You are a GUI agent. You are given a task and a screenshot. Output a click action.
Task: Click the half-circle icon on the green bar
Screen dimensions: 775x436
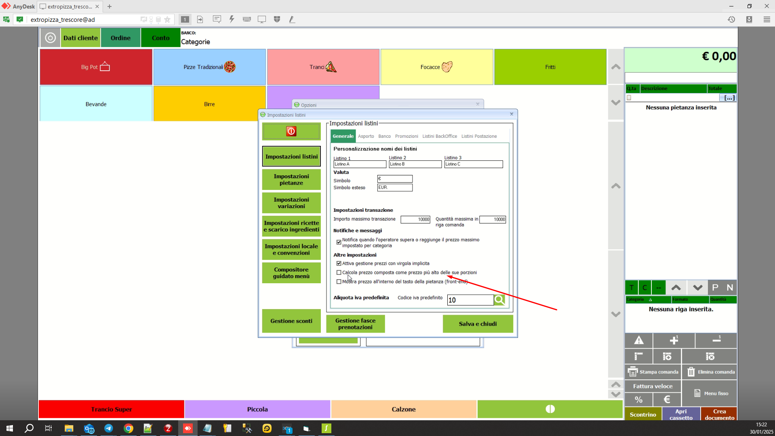pos(550,409)
